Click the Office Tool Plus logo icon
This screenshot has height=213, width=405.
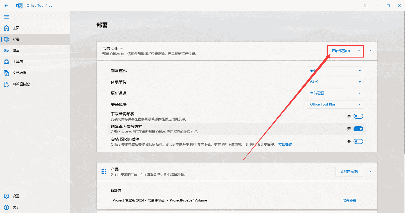[19, 6]
